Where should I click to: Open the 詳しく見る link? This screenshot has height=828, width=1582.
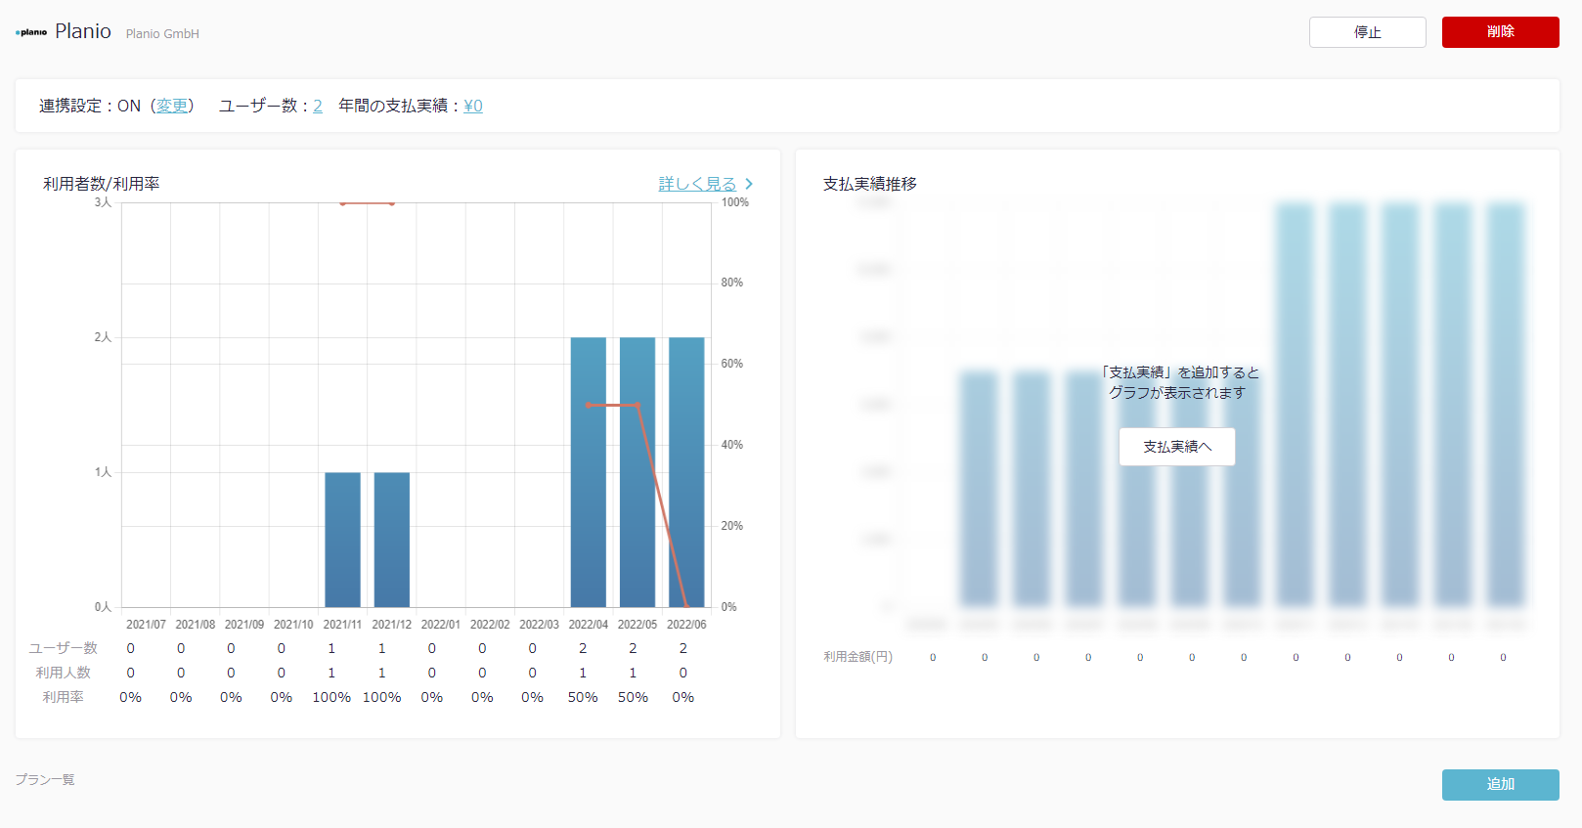tap(697, 184)
